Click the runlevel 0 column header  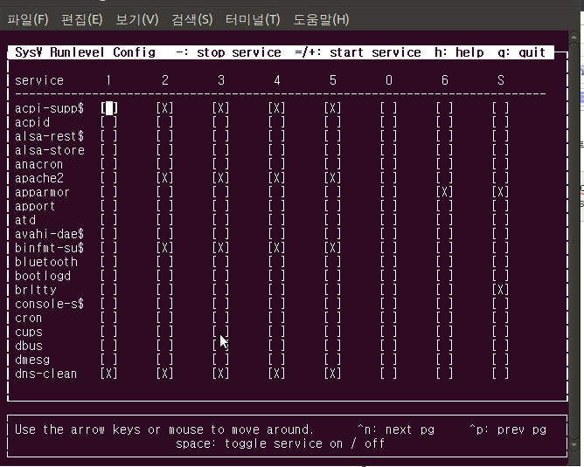389,80
